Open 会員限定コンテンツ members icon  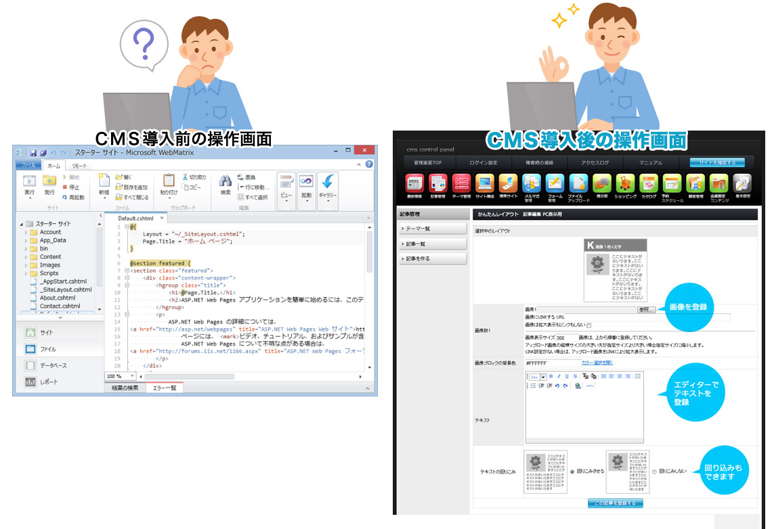point(719,183)
